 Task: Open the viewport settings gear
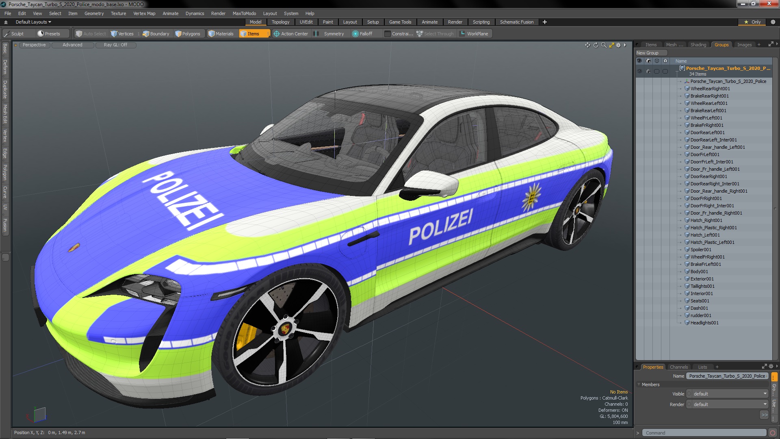pos(618,45)
